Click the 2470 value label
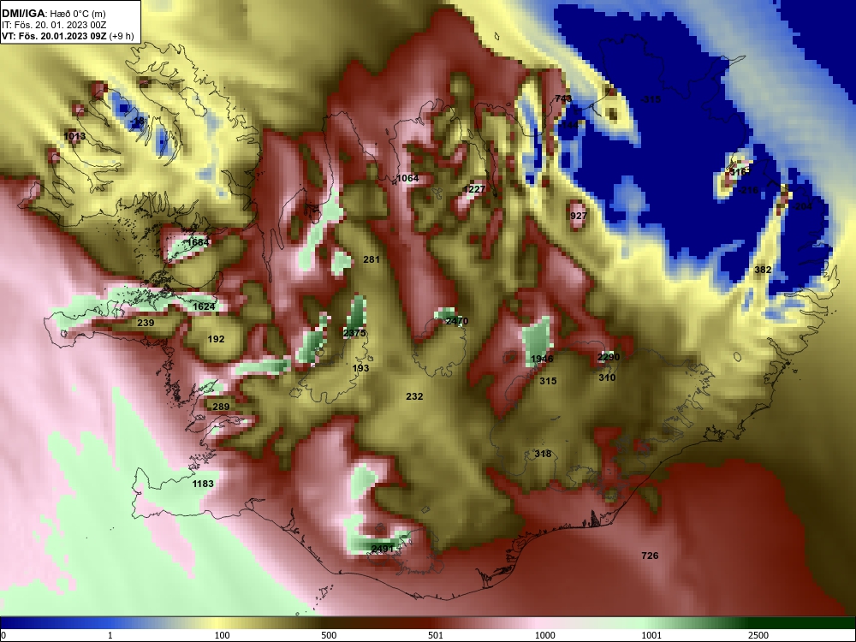This screenshot has height=642, width=856. click(x=457, y=322)
